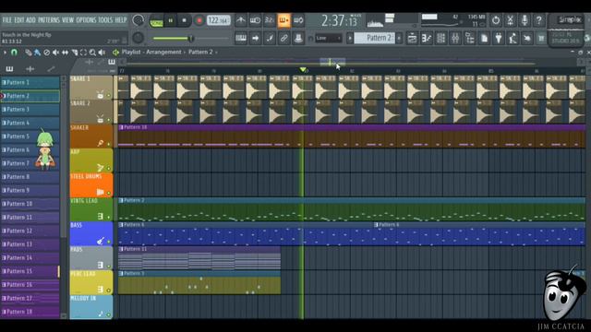Click the SNARE 2 track drum icon
The width and height of the screenshot is (591, 332).
[101, 119]
